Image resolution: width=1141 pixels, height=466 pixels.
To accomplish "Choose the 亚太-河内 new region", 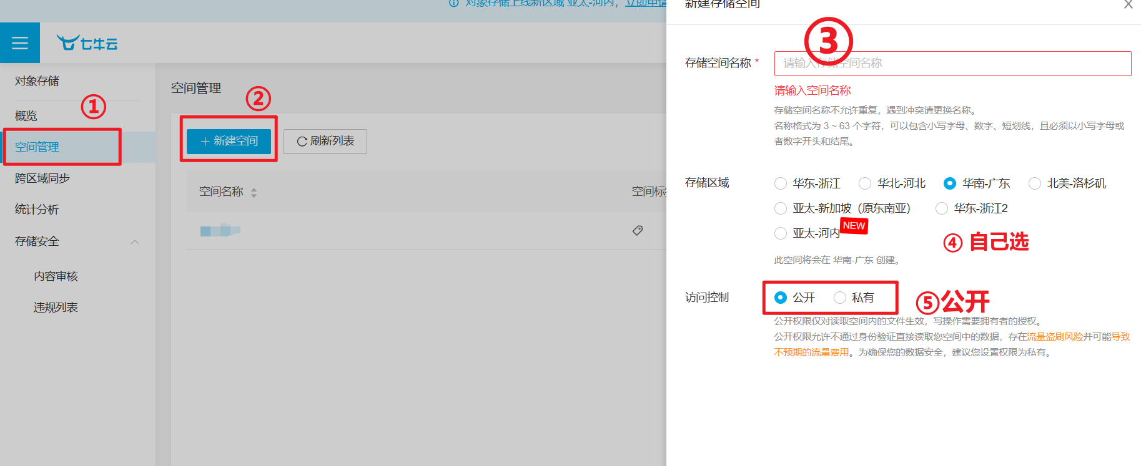I will click(x=781, y=233).
